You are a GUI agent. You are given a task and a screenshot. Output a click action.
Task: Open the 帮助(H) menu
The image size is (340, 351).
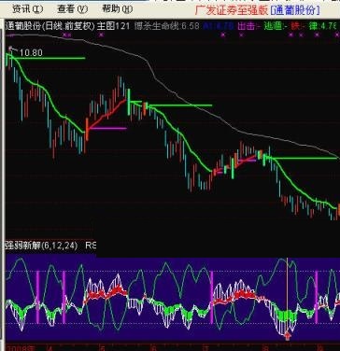[x=118, y=9]
